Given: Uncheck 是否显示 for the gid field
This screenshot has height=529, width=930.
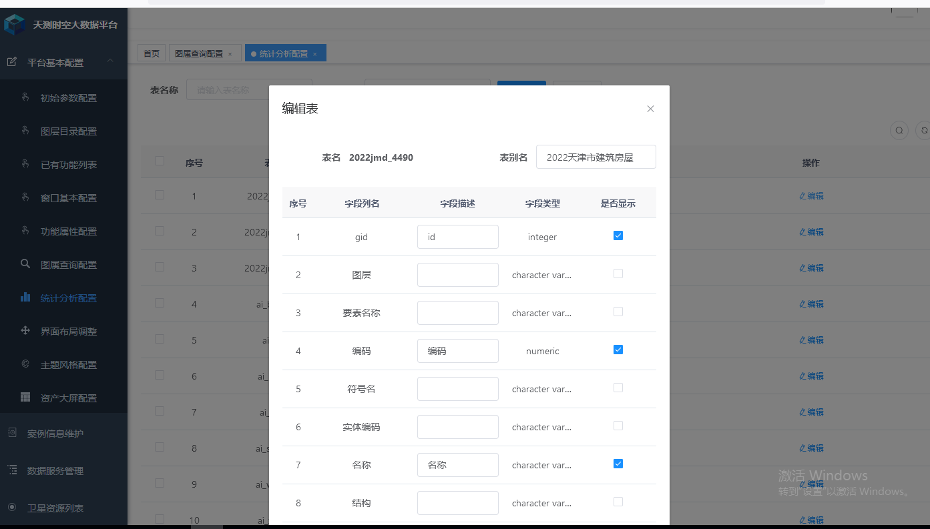Looking at the screenshot, I should point(618,235).
